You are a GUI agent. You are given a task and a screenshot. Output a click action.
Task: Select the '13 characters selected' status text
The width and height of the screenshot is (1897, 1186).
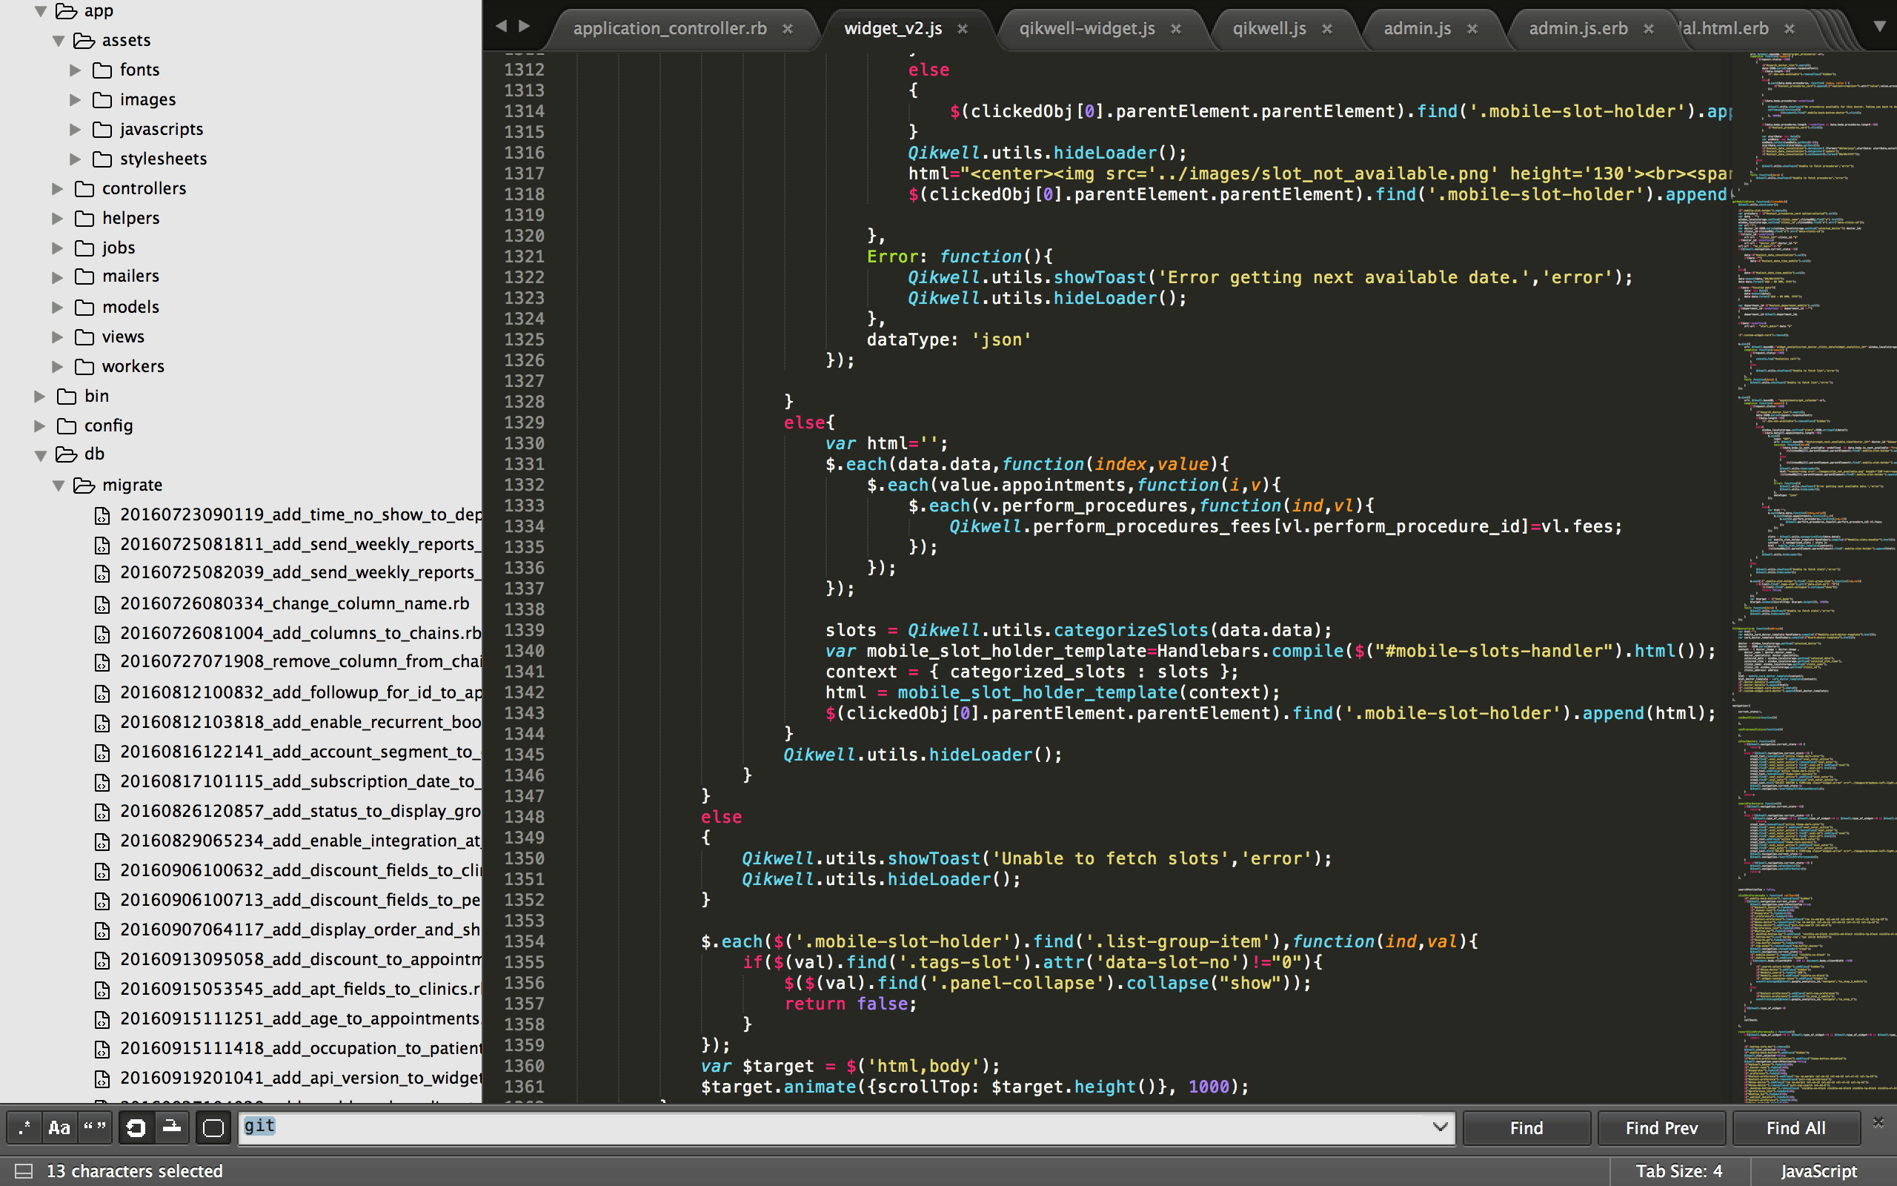click(x=135, y=1171)
